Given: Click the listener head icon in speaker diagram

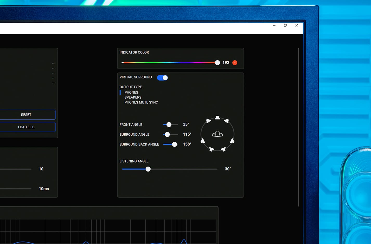Looking at the screenshot, I should [218, 134].
